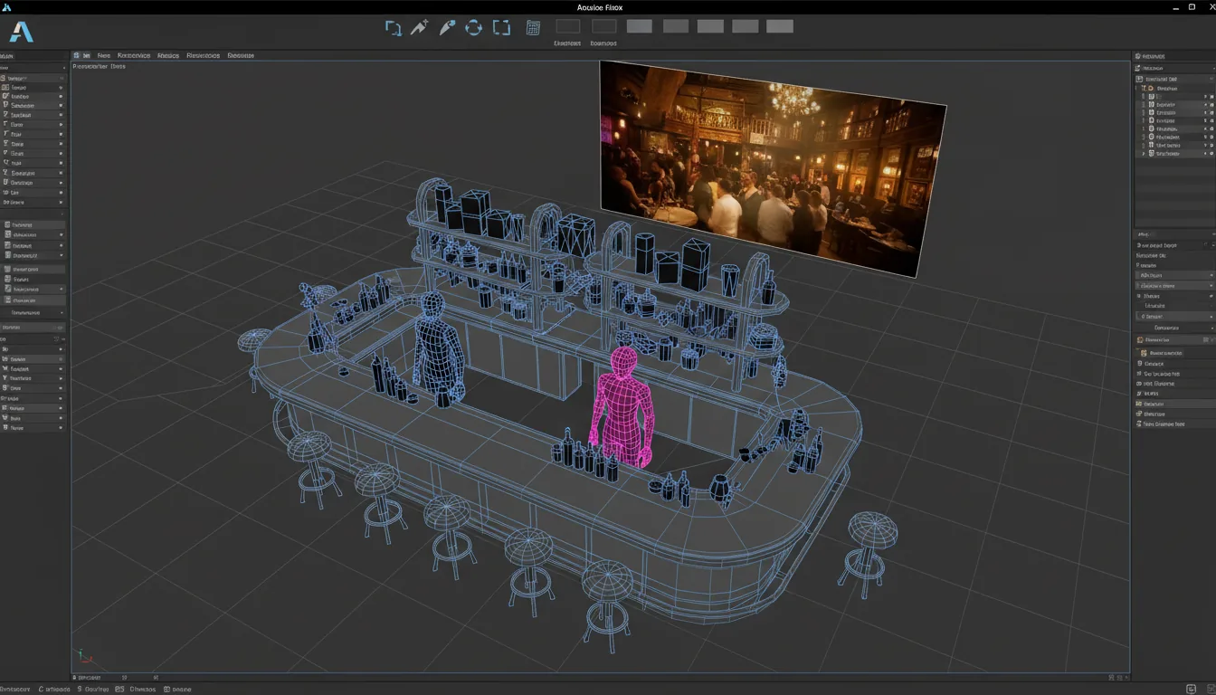The image size is (1216, 695).
Task: Select the pen tool from the top toolbar
Action: 419,27
